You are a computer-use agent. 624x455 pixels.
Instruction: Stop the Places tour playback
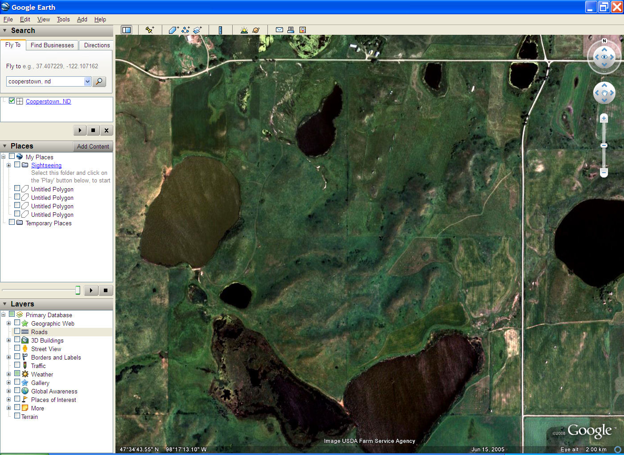coord(106,290)
